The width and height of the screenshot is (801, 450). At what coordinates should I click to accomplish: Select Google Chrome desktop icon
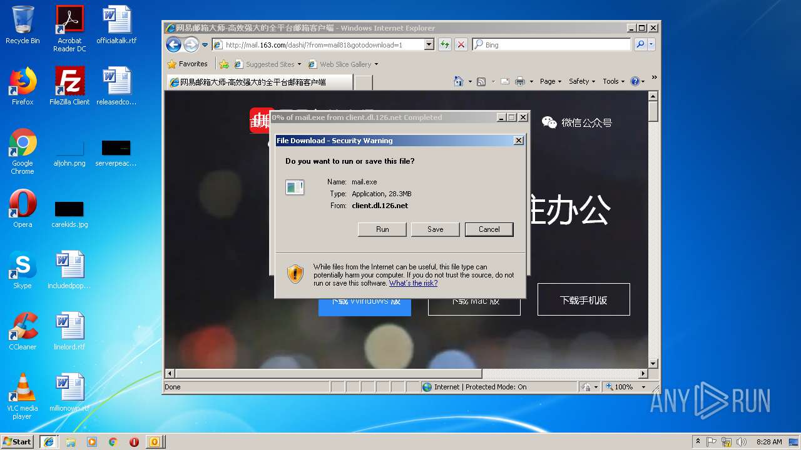23,151
